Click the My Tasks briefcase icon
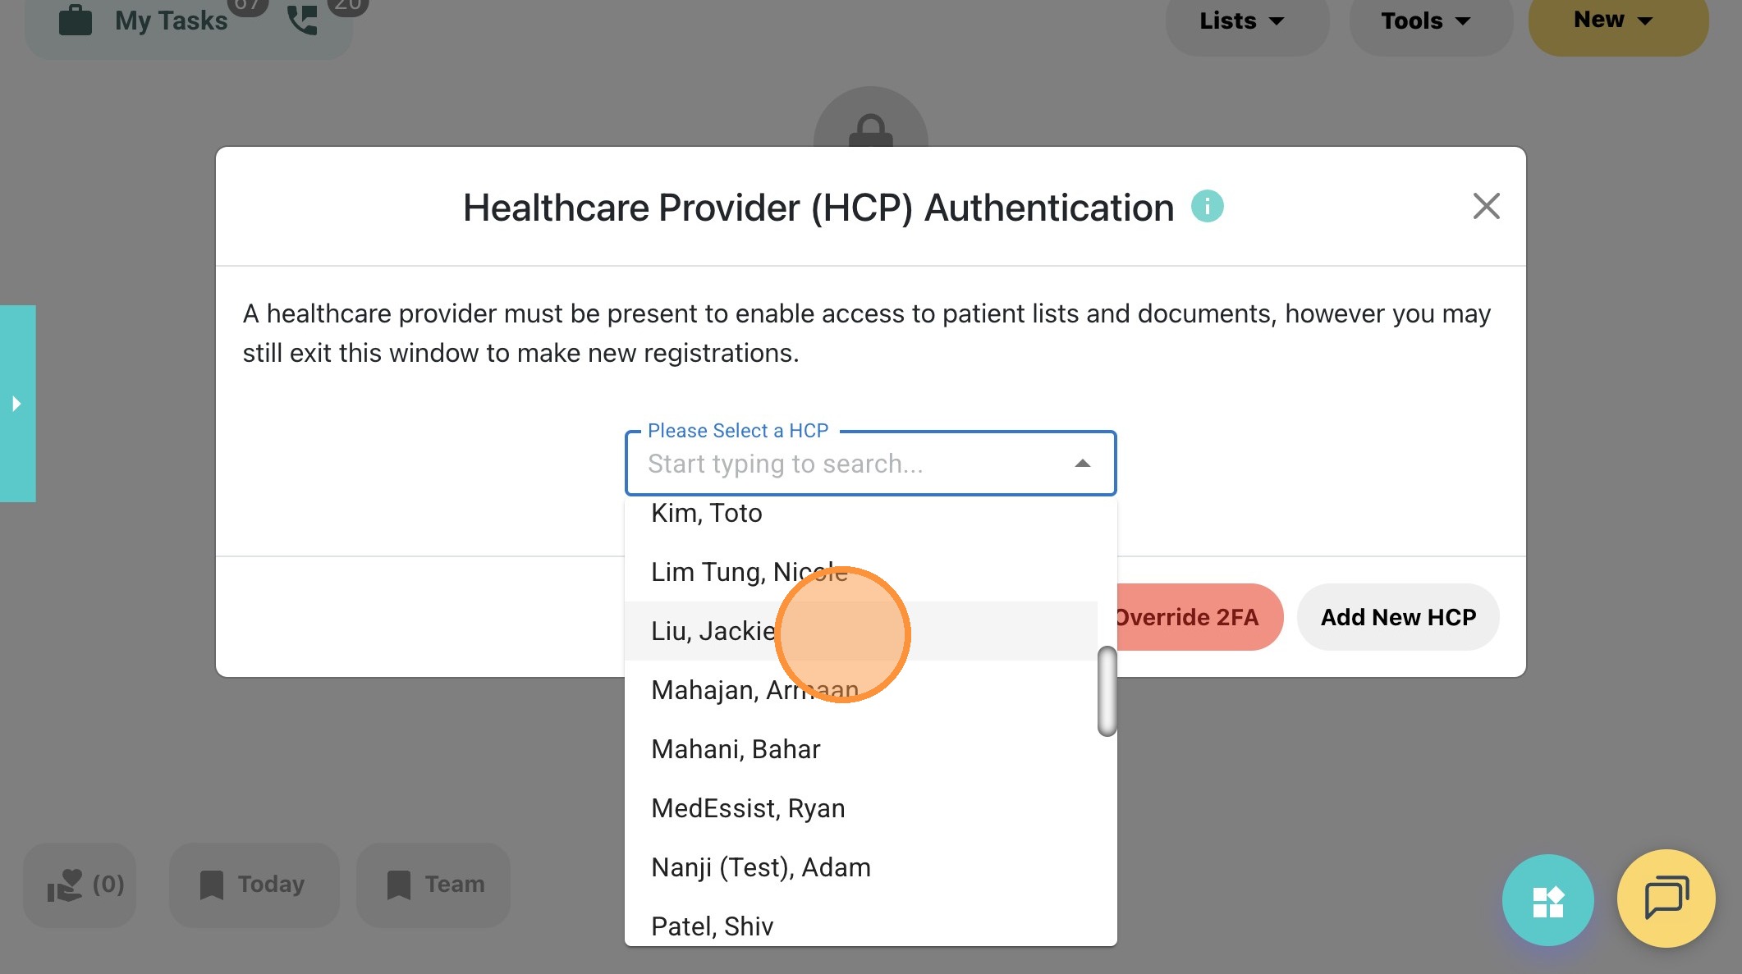Viewport: 1742px width, 974px height. (x=76, y=20)
